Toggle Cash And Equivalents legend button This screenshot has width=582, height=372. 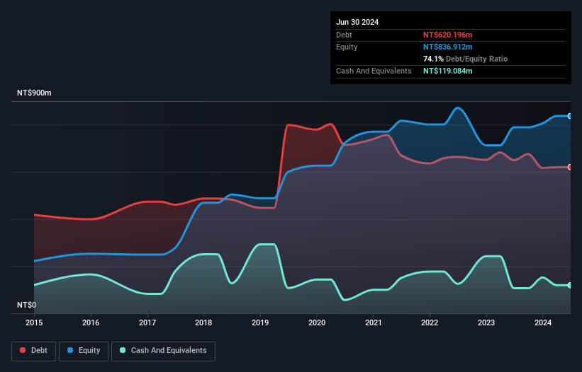click(163, 351)
